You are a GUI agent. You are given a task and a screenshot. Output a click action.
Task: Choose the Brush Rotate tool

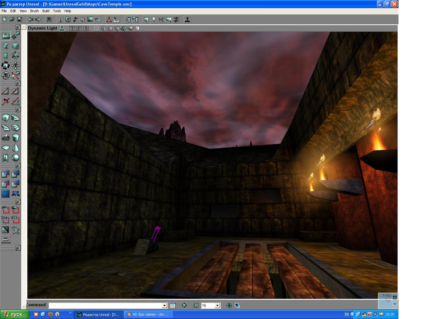tap(6, 66)
